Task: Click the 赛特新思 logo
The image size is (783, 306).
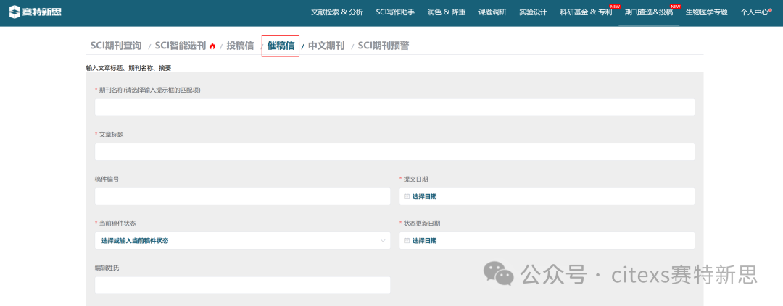Action: coord(36,12)
